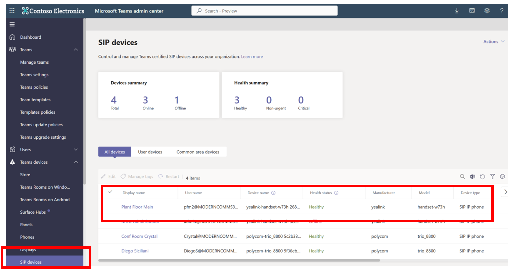Click arrow to show more table columns

coord(506,192)
